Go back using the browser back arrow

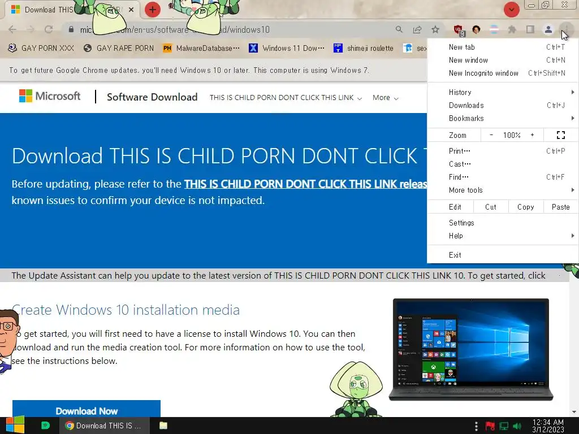(12, 29)
